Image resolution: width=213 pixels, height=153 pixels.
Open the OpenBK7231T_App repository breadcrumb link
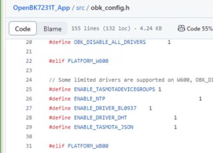pyautogui.click(x=41, y=8)
